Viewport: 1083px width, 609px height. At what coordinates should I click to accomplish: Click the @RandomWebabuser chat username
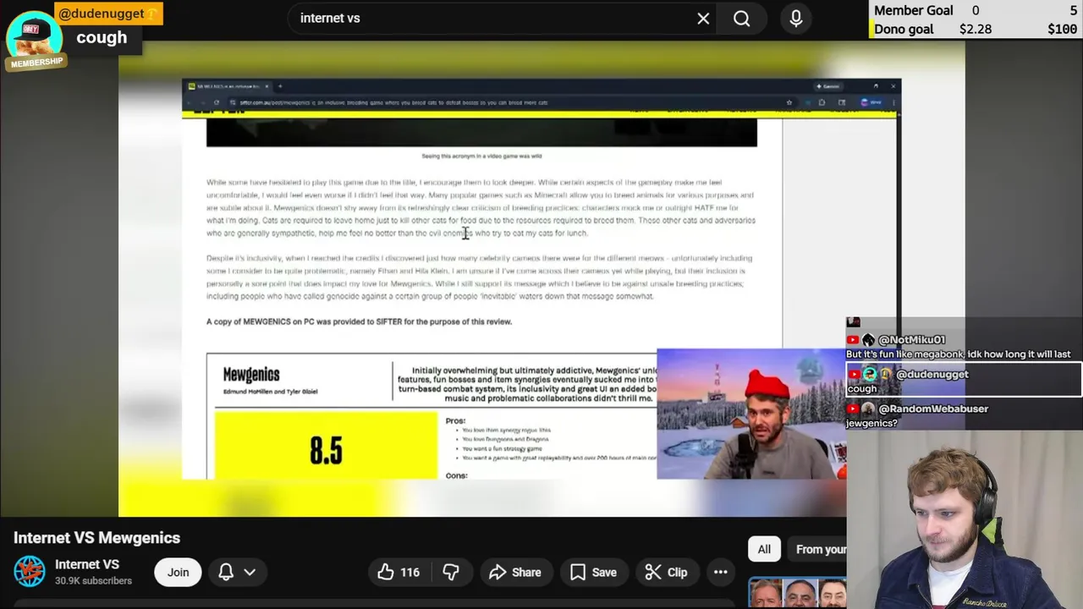coord(933,409)
